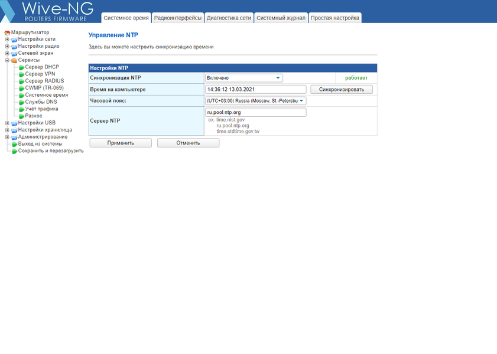Expand the Настройки хранилища tree node
This screenshot has width=497, height=354.
tap(7, 130)
